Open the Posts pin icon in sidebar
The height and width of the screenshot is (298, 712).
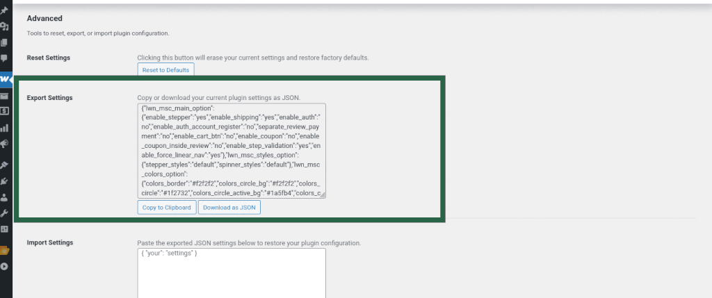point(4,12)
